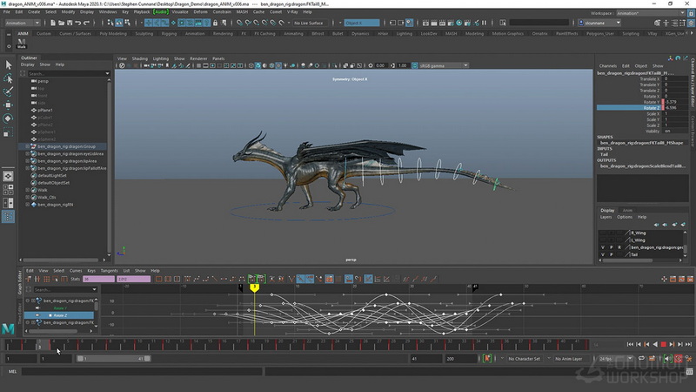Viewport: 696px width, 392px height.
Task: Open the 24 fps frame rate dropdown
Action: point(615,359)
